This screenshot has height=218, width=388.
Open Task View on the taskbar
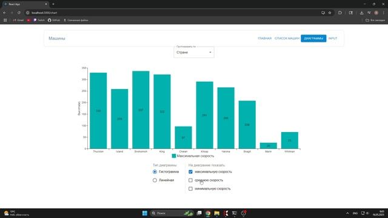pyautogui.click(x=199, y=213)
